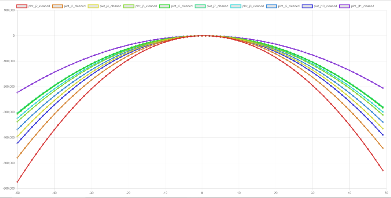Select the red curve's leftmost data point
Viewport: 391px width, 198px height.
18,182
